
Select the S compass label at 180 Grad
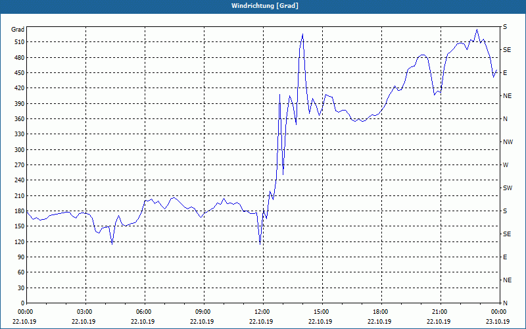click(505, 211)
